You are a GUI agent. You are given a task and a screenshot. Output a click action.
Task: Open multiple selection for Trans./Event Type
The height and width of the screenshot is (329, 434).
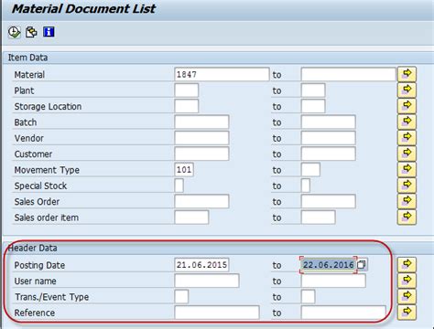(x=407, y=296)
